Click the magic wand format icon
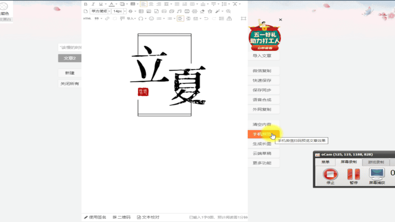The image size is (395, 222). [x=217, y=11]
